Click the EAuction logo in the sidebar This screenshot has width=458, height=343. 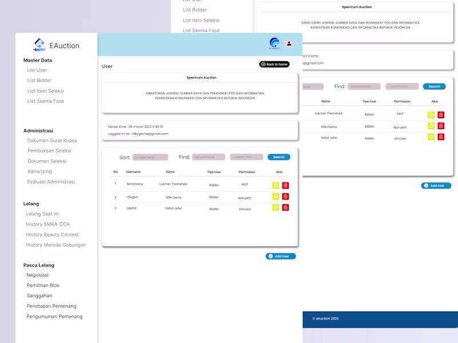(40, 44)
